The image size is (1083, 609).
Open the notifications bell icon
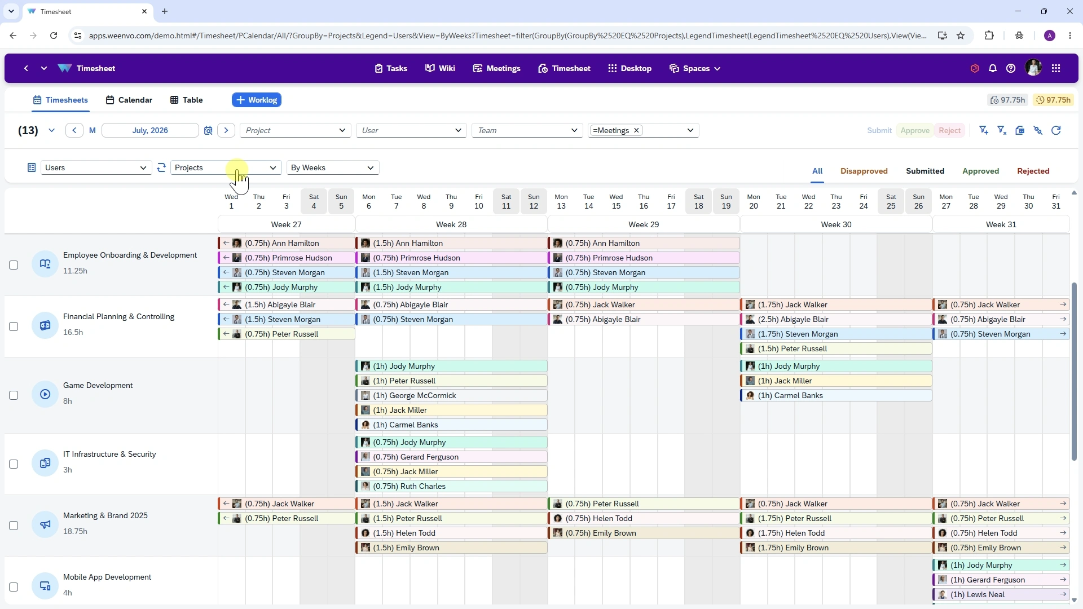tap(993, 68)
